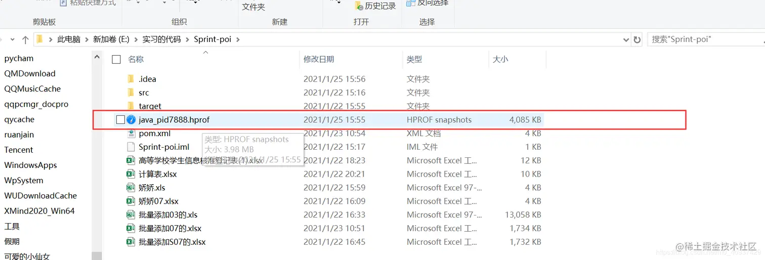Image resolution: width=765 pixels, height=260 pixels.
Task: Sort files by 类型 column header
Action: point(414,59)
